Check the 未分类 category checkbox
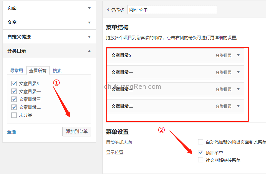The width and height of the screenshot is (266, 174). point(14,115)
